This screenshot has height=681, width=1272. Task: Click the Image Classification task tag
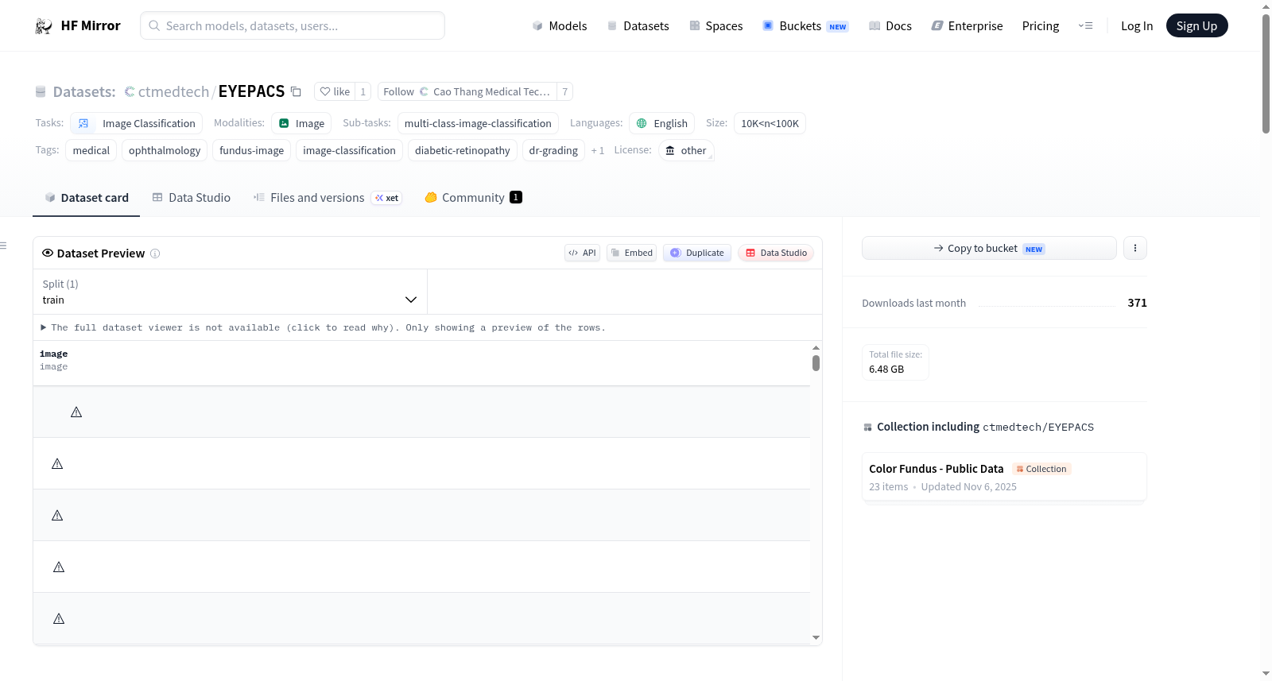coord(136,123)
